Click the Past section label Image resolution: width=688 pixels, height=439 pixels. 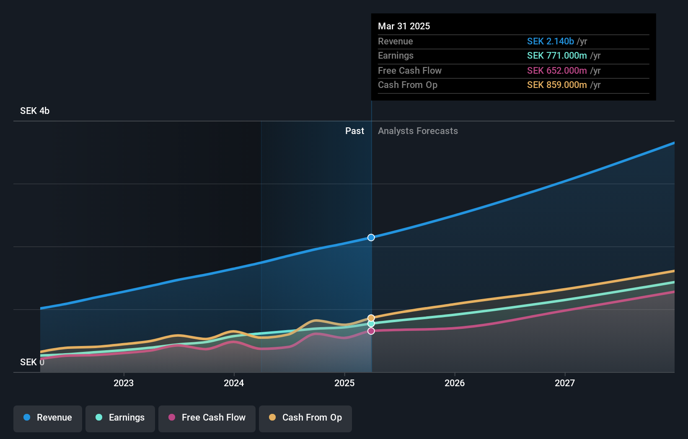pos(354,131)
